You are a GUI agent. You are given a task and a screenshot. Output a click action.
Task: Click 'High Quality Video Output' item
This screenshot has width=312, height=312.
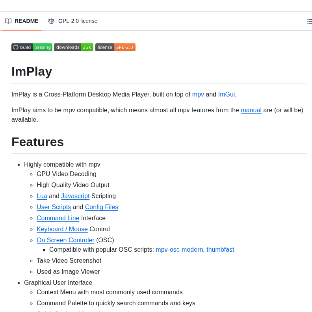pos(73,185)
